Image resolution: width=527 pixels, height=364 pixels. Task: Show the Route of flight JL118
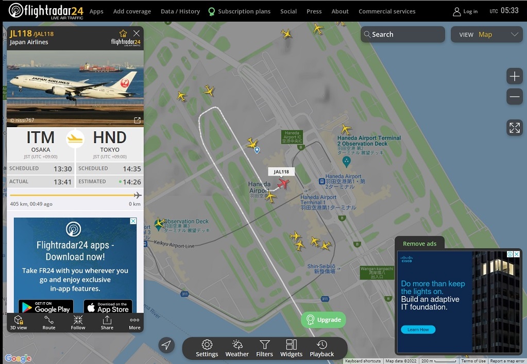(x=49, y=323)
